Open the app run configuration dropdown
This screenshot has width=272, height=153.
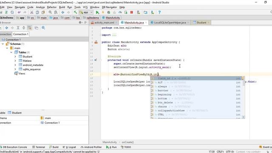point(86,12)
